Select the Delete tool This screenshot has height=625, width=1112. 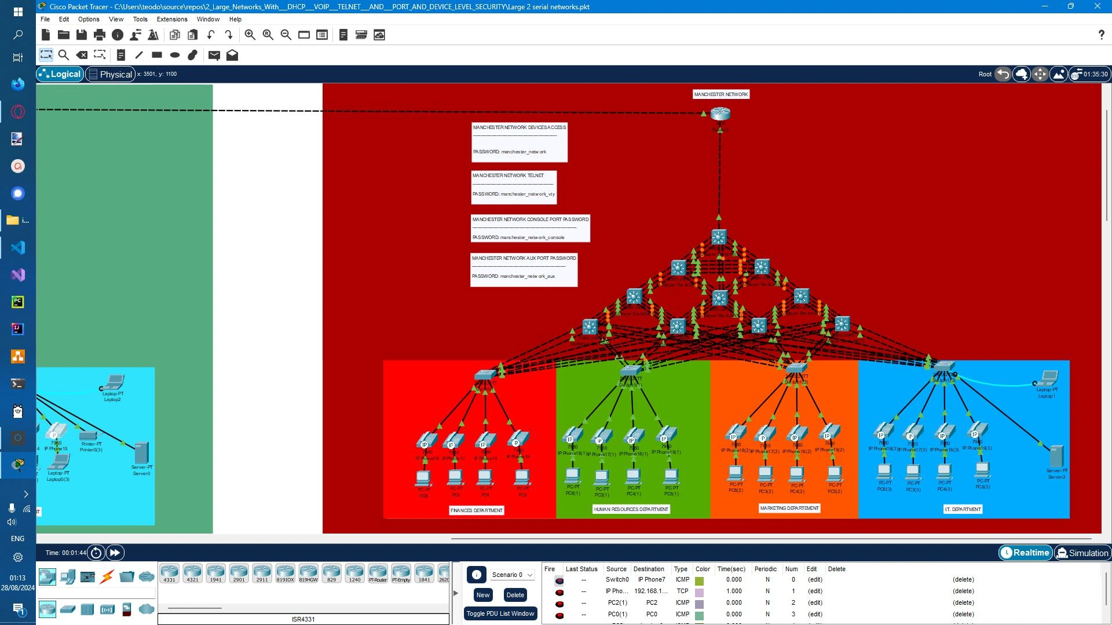(82, 55)
